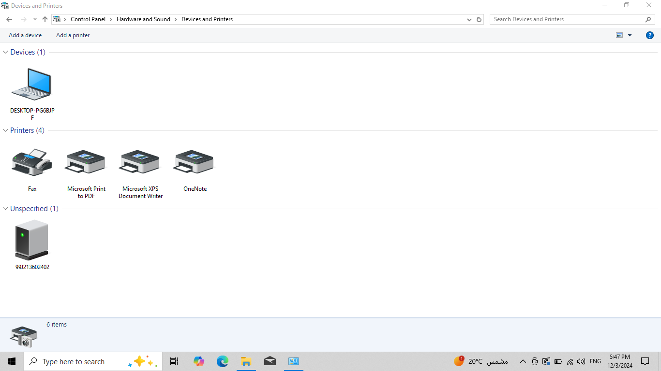Open recent locations dropdown arrow
Viewport: 661px width, 371px height.
click(35, 19)
